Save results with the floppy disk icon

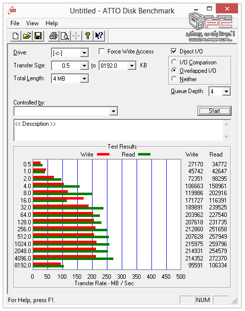38,36
